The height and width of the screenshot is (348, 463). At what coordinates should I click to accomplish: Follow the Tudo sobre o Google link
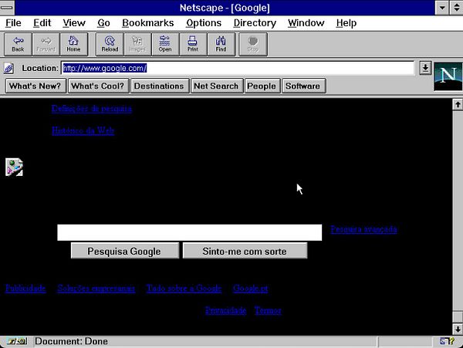[x=184, y=288]
